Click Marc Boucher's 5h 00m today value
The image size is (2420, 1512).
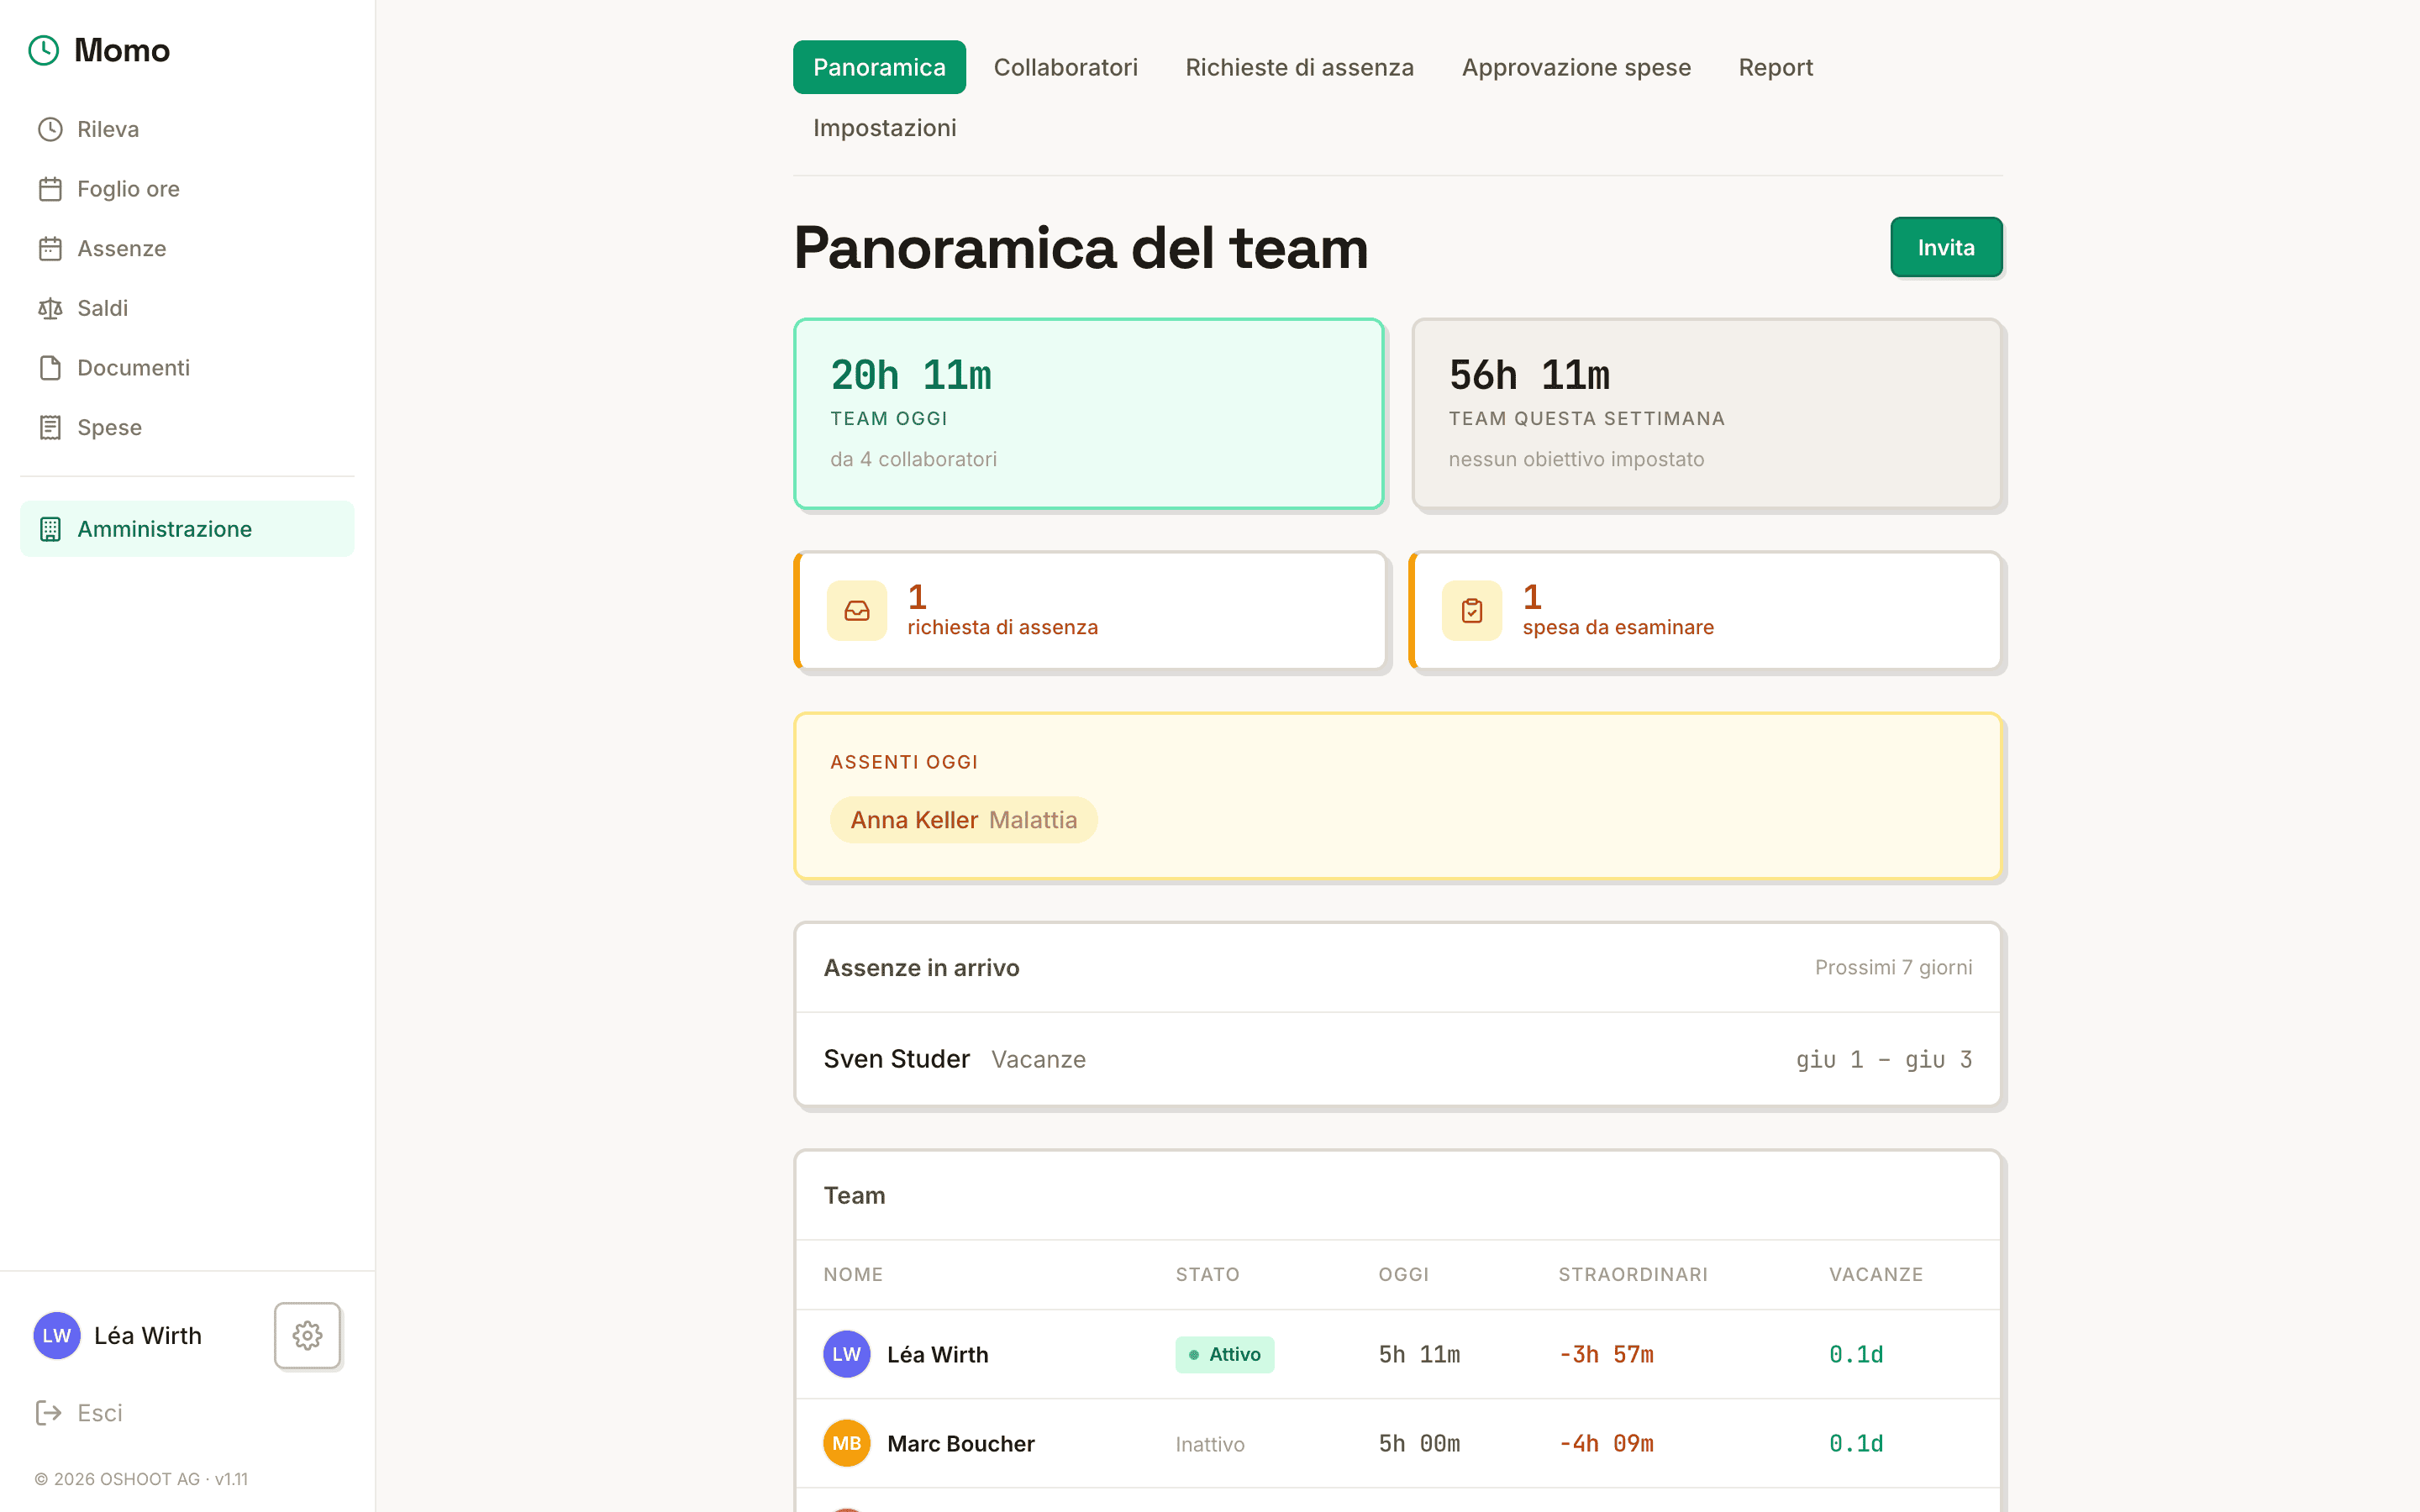tap(1418, 1443)
